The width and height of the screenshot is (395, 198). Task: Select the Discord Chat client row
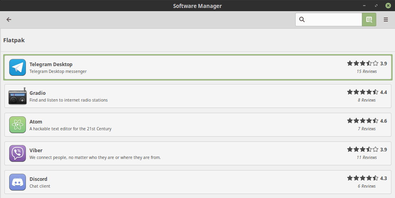point(198,182)
